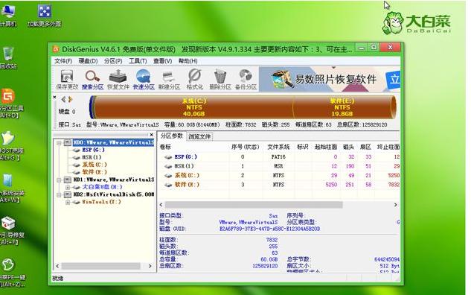Open the orange partition tool (Alt+D) desktop icon
The image size is (471, 295).
[10, 103]
